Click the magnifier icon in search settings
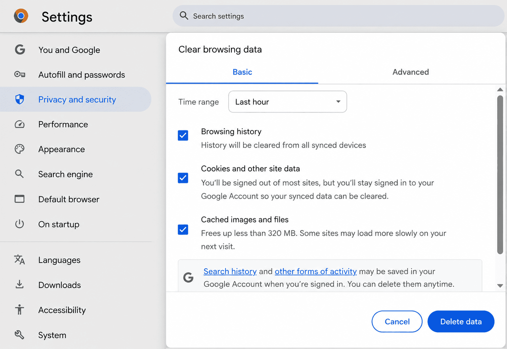 click(x=184, y=15)
